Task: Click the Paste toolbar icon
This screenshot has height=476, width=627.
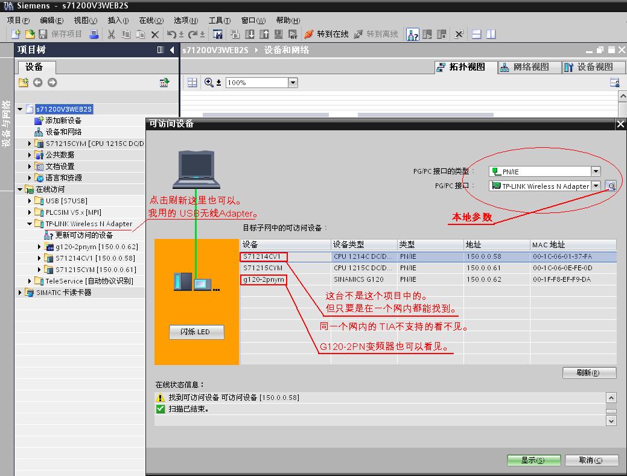Action: [x=140, y=34]
